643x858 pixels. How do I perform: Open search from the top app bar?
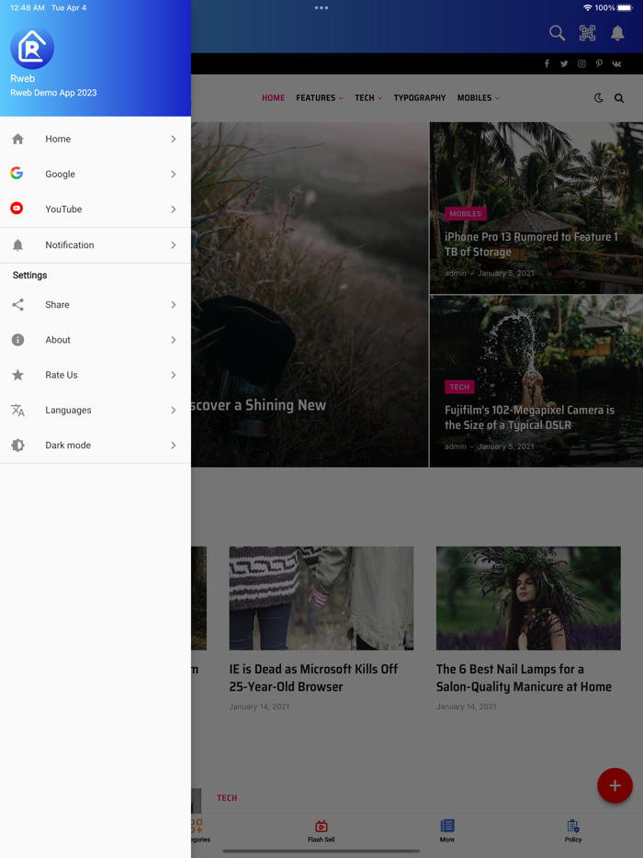(557, 33)
